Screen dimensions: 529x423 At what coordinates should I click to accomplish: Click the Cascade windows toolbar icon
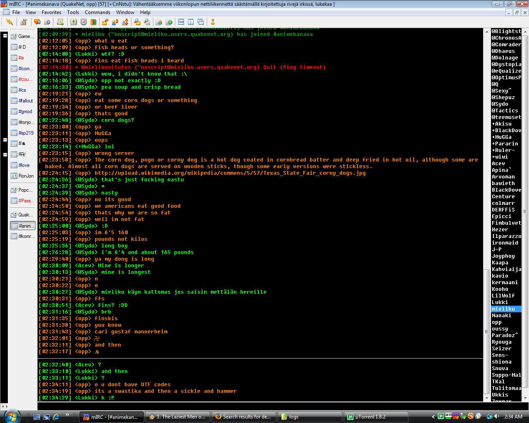(x=200, y=22)
